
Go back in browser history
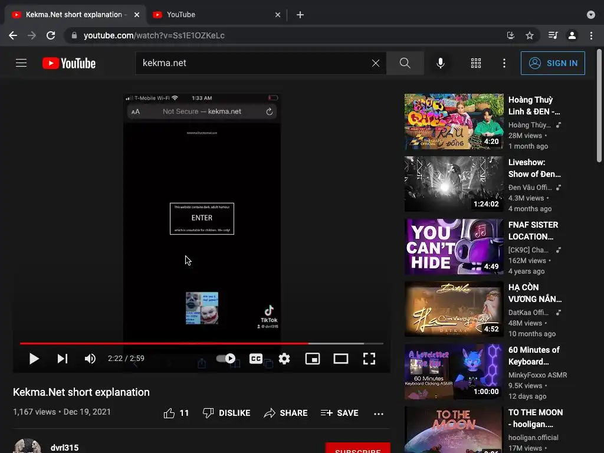pyautogui.click(x=13, y=35)
